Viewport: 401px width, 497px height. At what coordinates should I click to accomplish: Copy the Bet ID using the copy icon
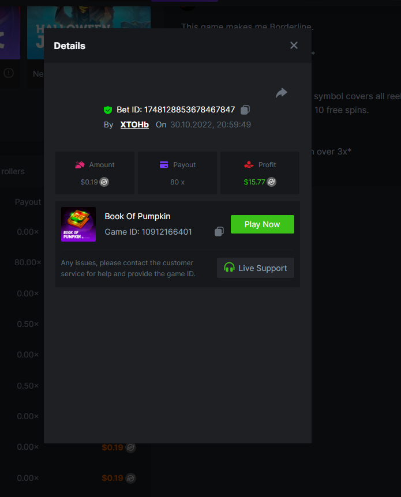[245, 110]
